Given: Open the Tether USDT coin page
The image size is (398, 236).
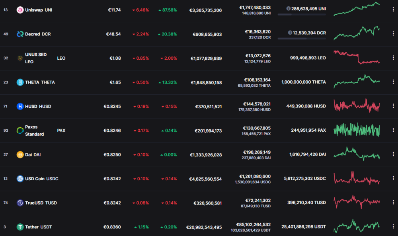Looking at the screenshot, I should coord(38,227).
